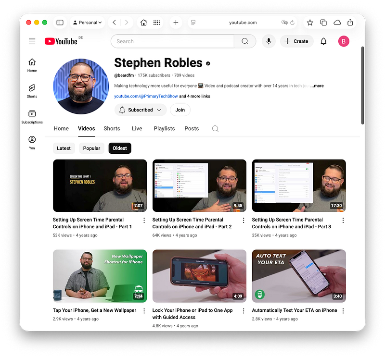Switch to the Posts tab
The width and height of the screenshot is (385, 357).
click(192, 128)
